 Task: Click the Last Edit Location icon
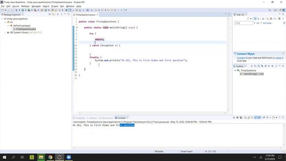click(x=108, y=10)
